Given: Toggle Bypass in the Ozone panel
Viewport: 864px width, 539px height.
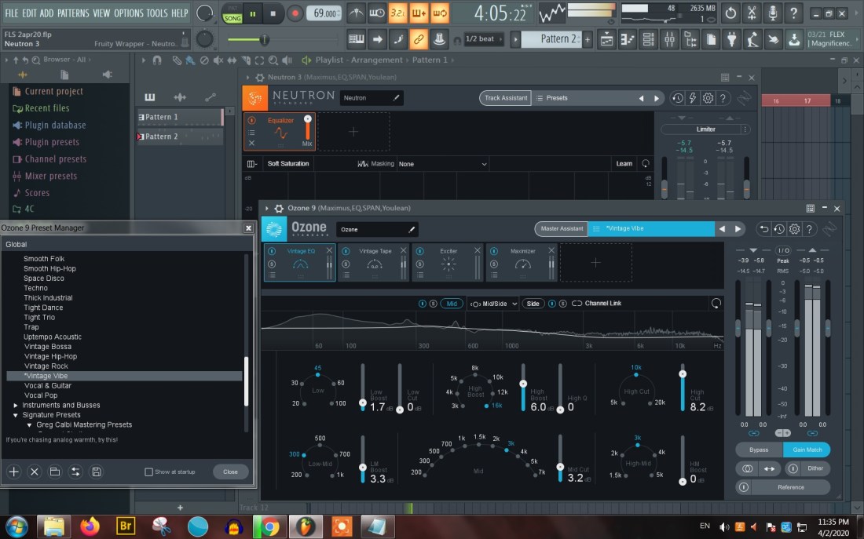Looking at the screenshot, I should point(759,450).
